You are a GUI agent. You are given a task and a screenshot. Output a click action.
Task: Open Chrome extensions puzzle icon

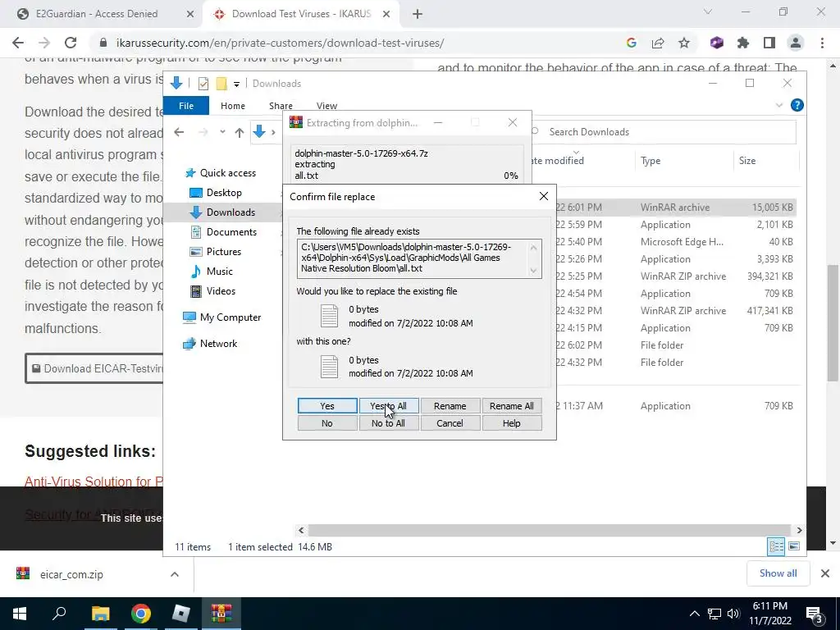coord(743,43)
